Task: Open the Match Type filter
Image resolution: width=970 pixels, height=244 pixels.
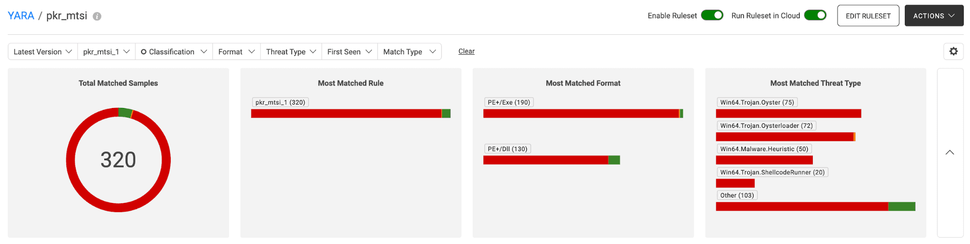Action: 409,52
